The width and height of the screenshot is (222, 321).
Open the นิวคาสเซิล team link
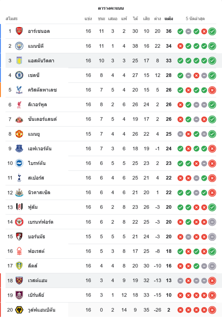[x=39, y=193]
